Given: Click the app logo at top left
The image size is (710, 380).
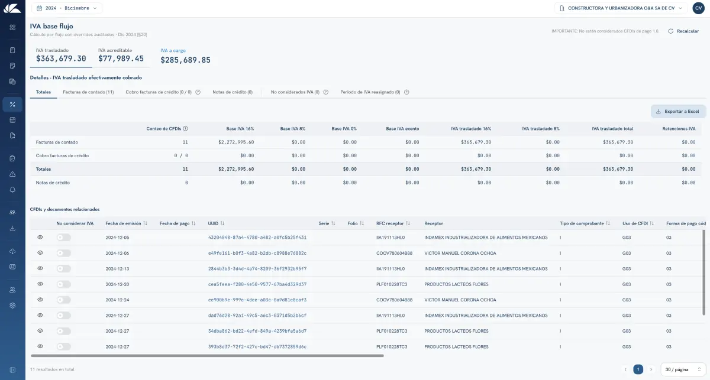Looking at the screenshot, I should (12, 8).
